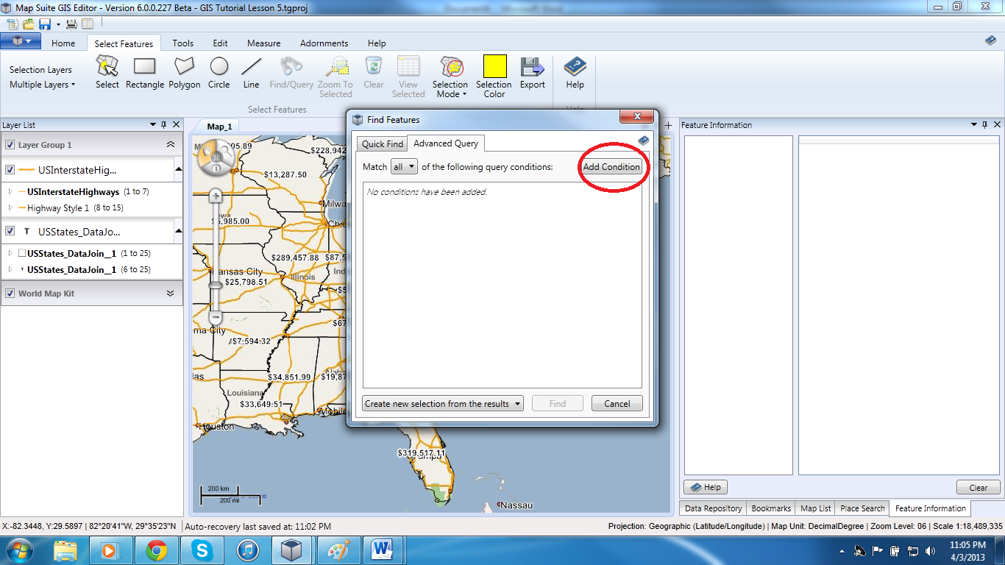This screenshot has height=565, width=1005.
Task: Open Google Chrome from the taskbar
Action: 156,550
